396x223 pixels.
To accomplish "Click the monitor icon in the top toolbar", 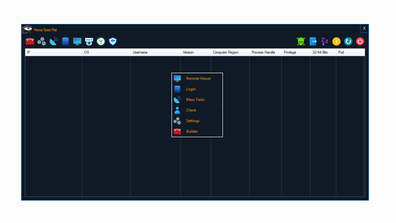I will [x=77, y=41].
